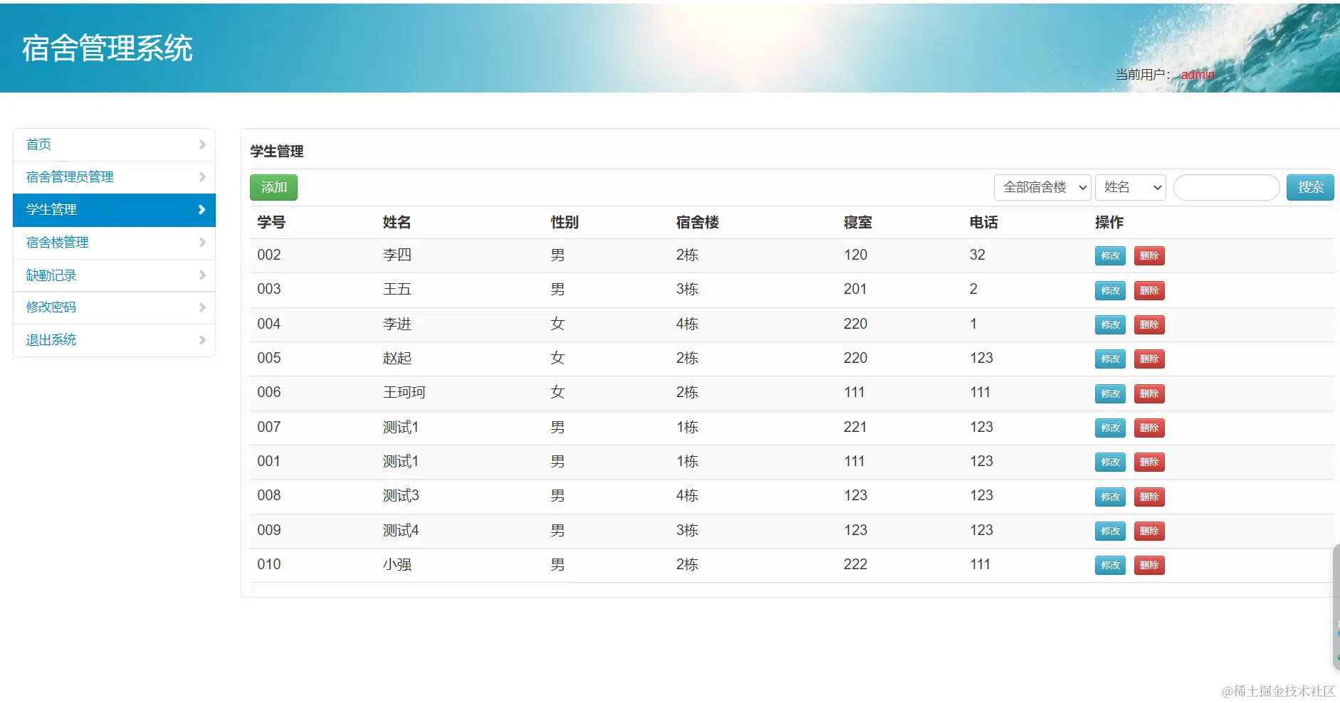This screenshot has height=703, width=1340.
Task: Click 删除 for student 004 李进
Action: (x=1149, y=324)
